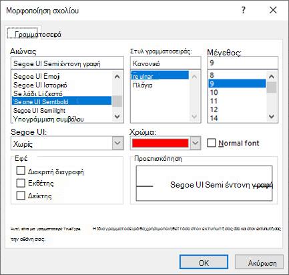Select the highlighted Semibold font row
This screenshot has width=289, height=275.
click(x=61, y=101)
